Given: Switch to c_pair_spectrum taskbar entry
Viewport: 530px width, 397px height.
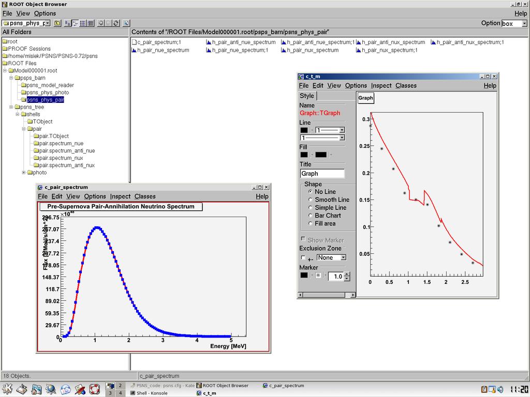Looking at the screenshot, I should [283, 386].
